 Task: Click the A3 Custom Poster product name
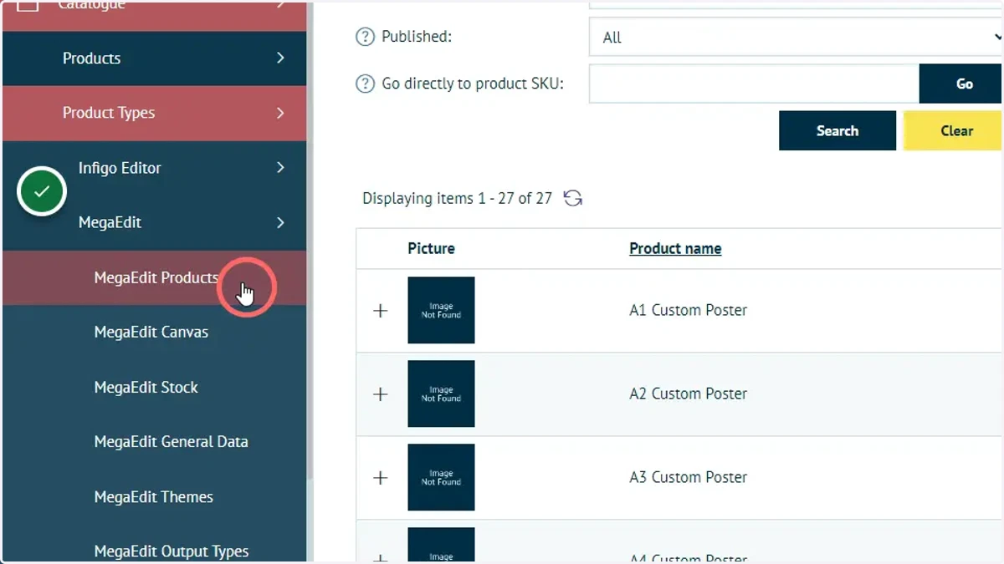click(688, 477)
